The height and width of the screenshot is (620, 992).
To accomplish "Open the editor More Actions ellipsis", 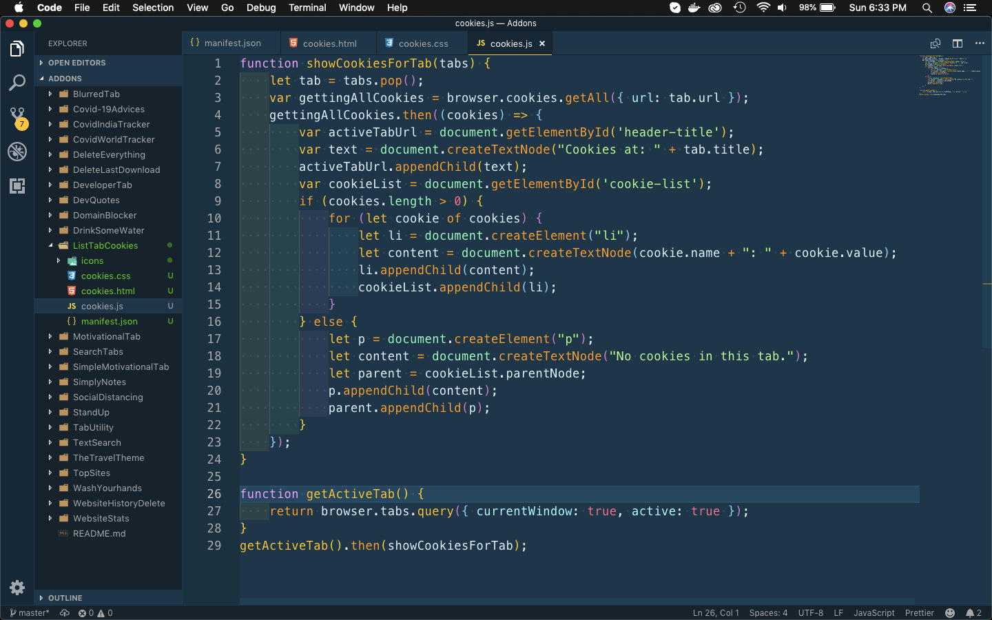I will pos(980,43).
